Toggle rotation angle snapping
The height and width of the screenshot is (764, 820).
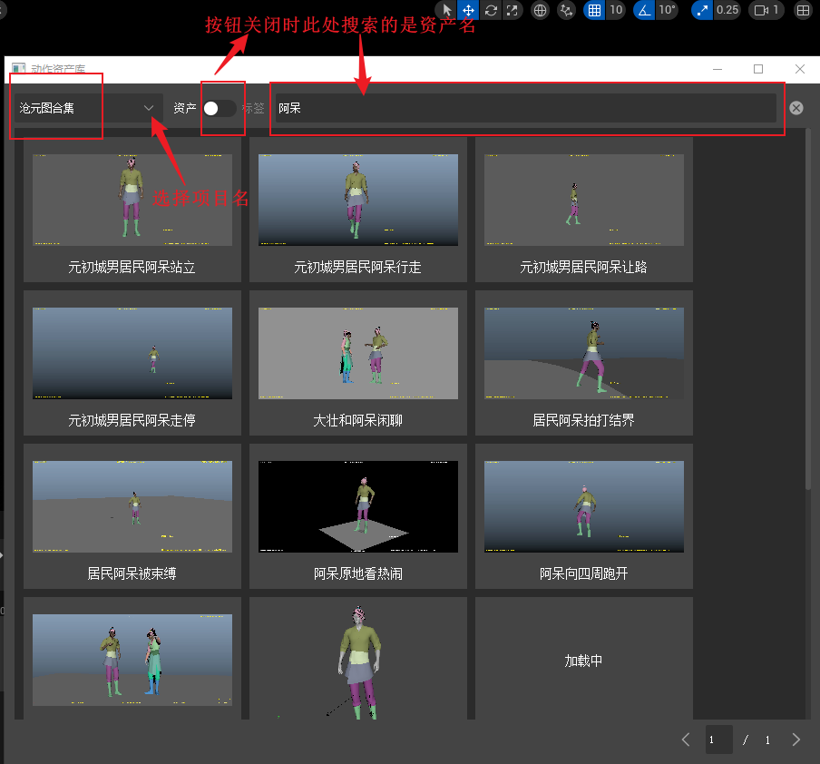coord(644,10)
